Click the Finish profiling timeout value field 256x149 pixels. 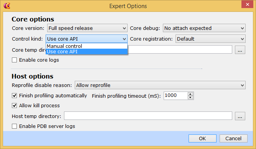point(176,96)
